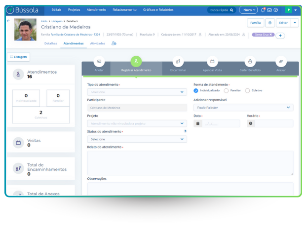The width and height of the screenshot is (306, 237).
Task: Open Família de Cristiano de Medeiros link
Action: click(76, 35)
